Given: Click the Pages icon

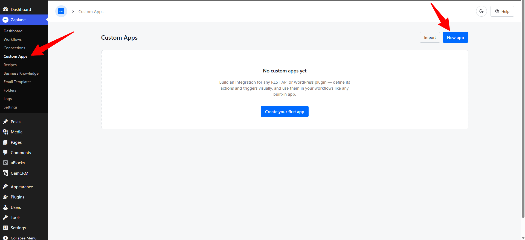Looking at the screenshot, I should point(5,142).
